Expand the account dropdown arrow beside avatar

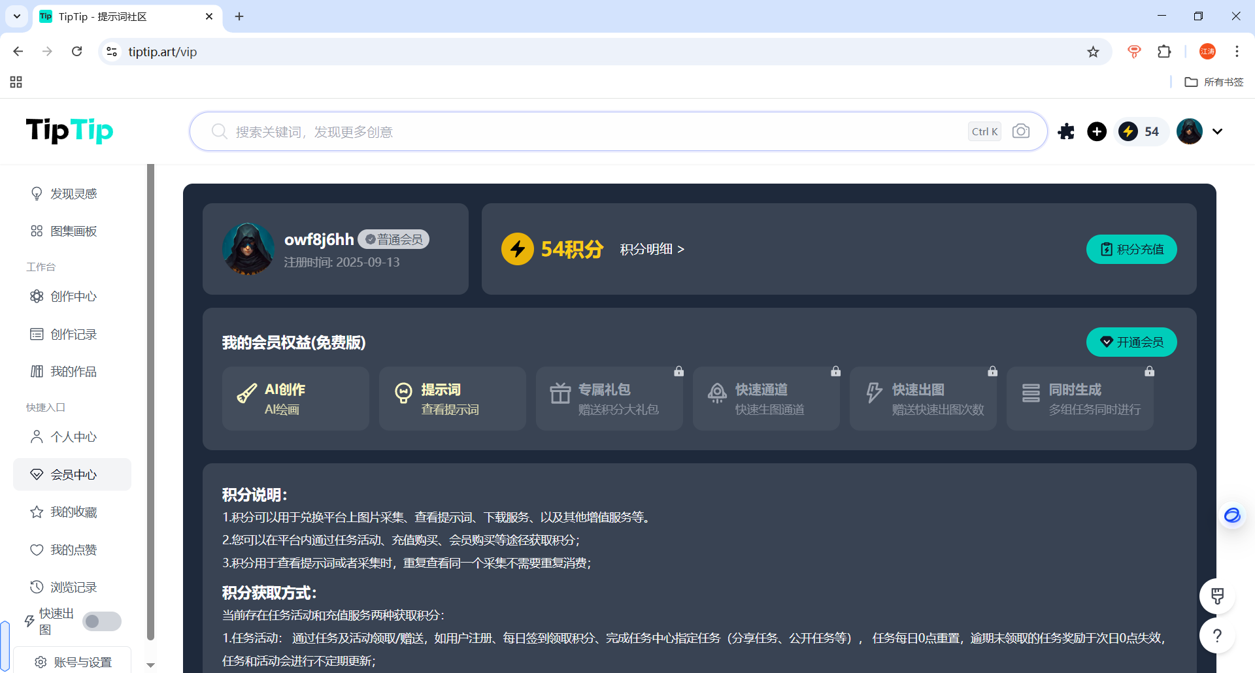click(x=1217, y=131)
